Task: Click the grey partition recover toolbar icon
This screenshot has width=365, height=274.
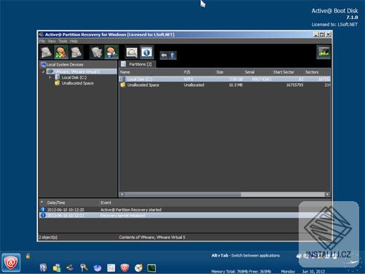Action: [x=96, y=52]
